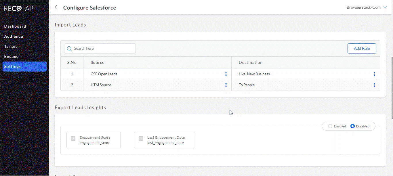393x176 pixels.
Task: Open options menu for Live_New Business destination
Action: click(x=374, y=74)
